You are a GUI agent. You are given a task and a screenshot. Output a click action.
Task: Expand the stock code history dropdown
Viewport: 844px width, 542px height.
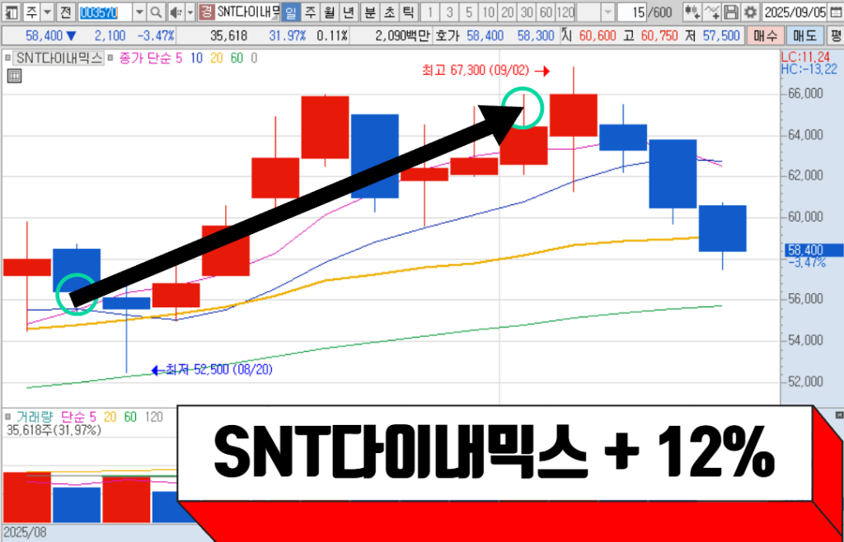coord(138,12)
